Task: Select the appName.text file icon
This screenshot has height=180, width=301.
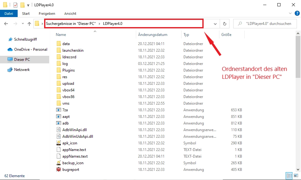Action: point(59,150)
